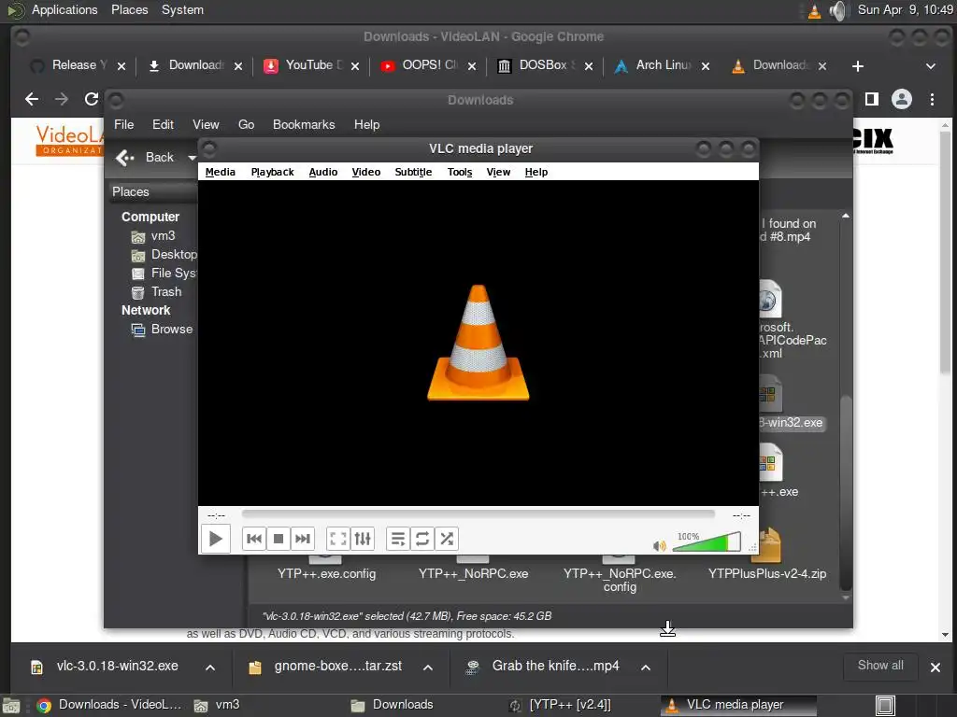The width and height of the screenshot is (957, 717).
Task: Open a new Chrome tab
Action: click(x=858, y=66)
